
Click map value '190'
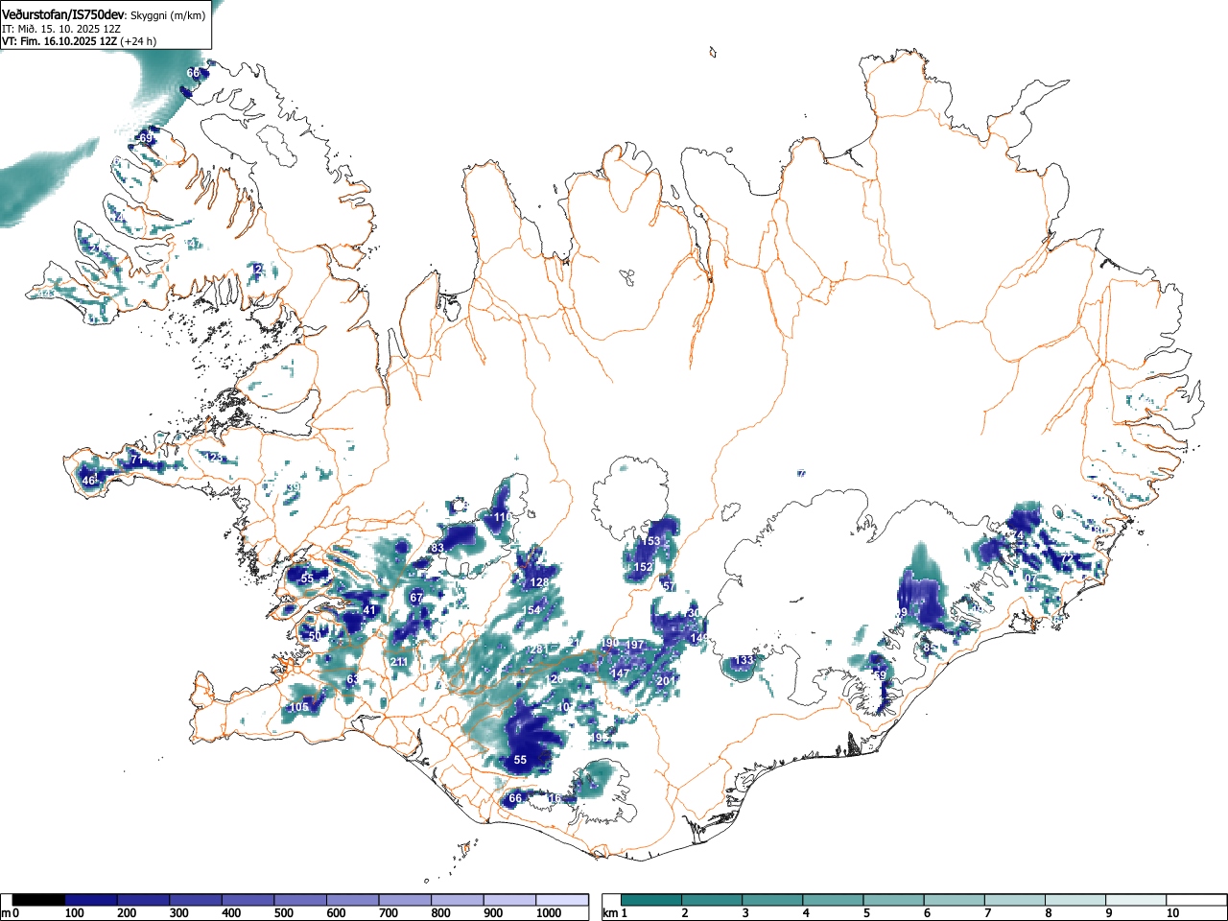click(610, 643)
